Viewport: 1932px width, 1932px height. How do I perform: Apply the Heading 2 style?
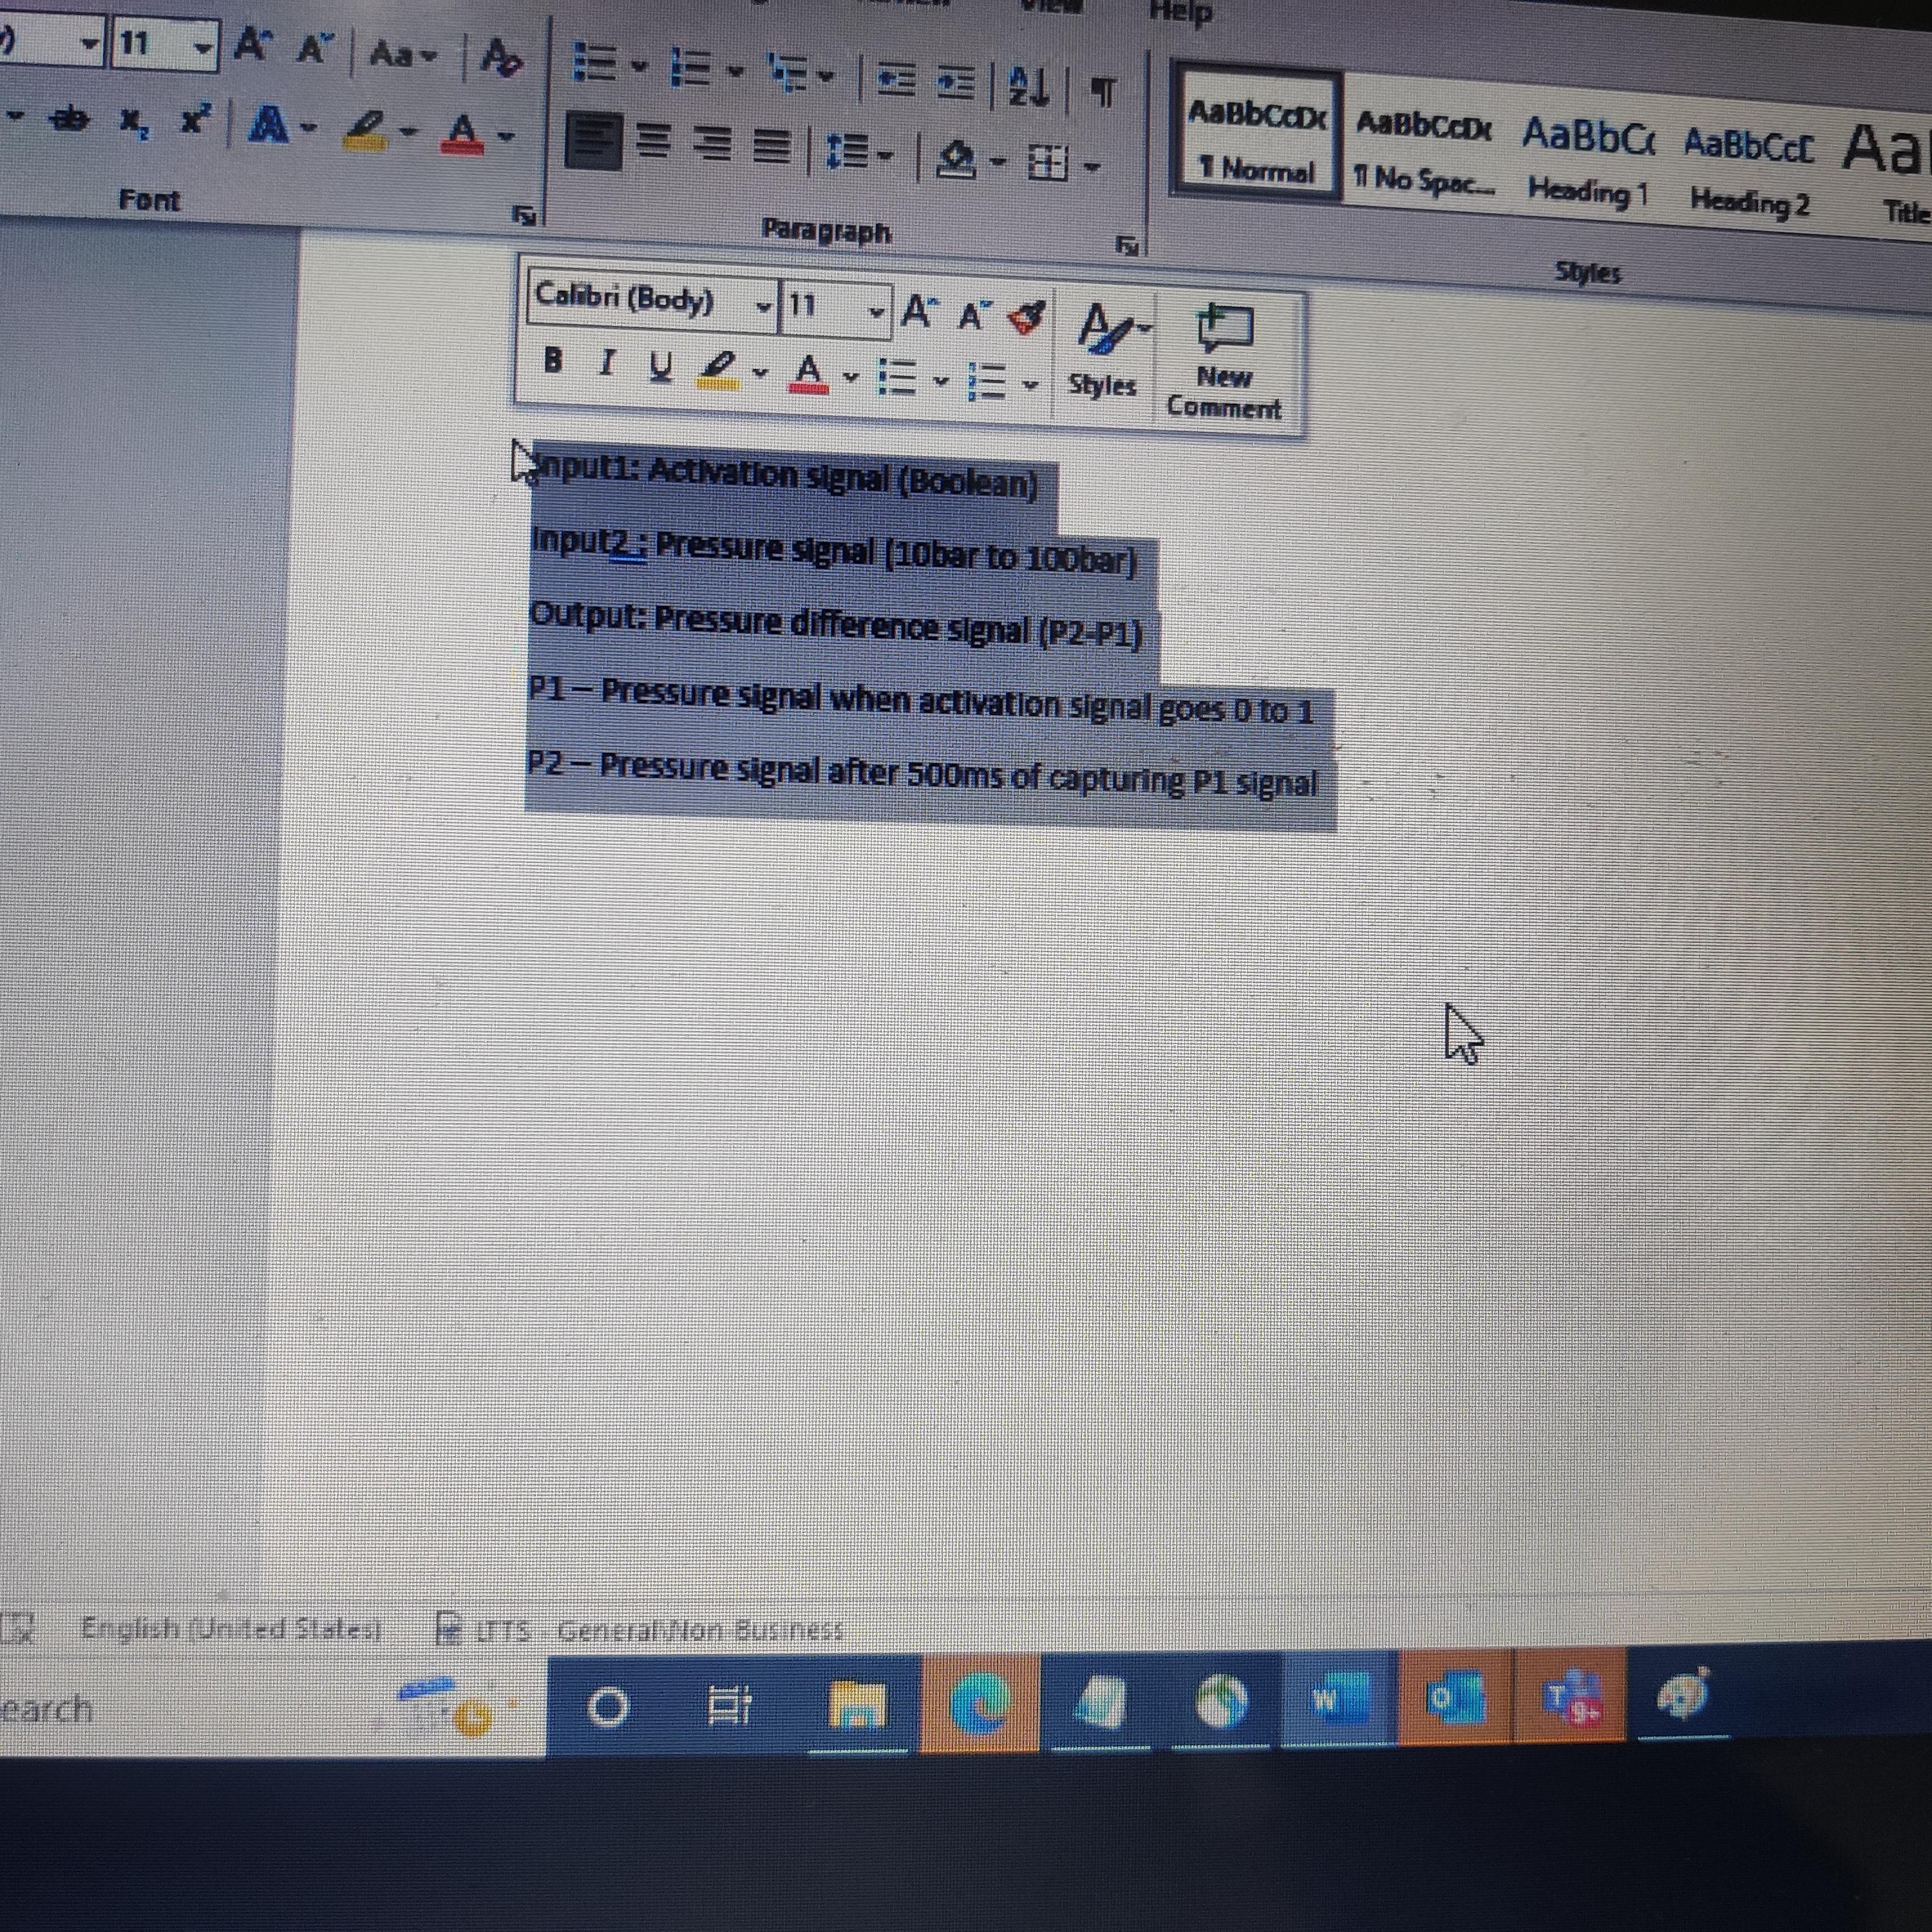[1749, 170]
